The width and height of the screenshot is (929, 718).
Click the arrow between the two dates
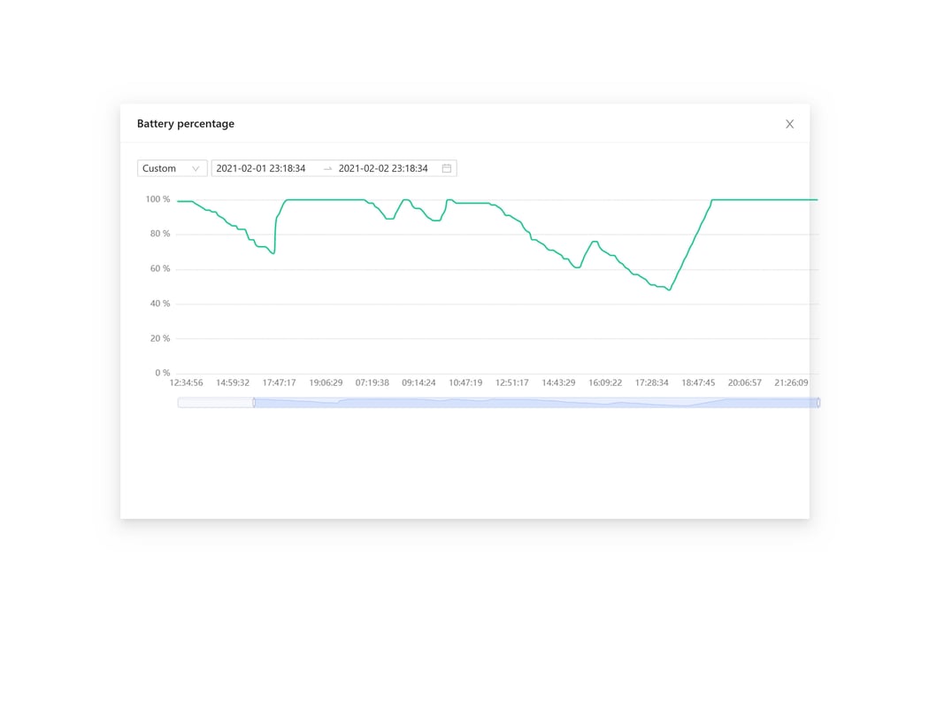[x=327, y=168]
